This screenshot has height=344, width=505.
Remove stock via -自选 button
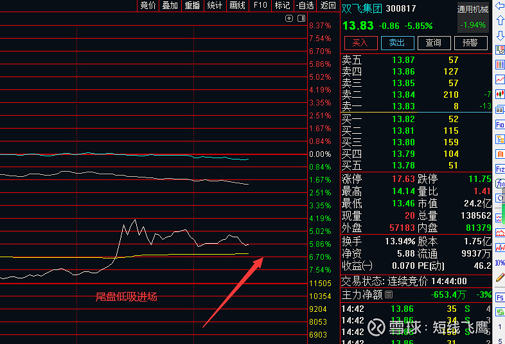click(x=305, y=6)
